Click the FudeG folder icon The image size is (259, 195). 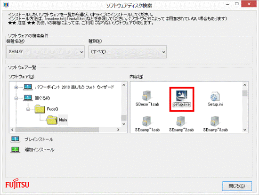point(40,109)
